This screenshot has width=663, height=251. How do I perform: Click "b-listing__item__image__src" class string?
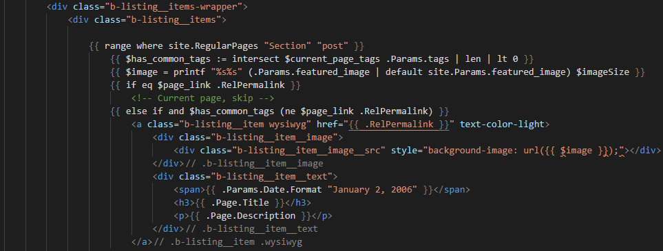(x=308, y=151)
